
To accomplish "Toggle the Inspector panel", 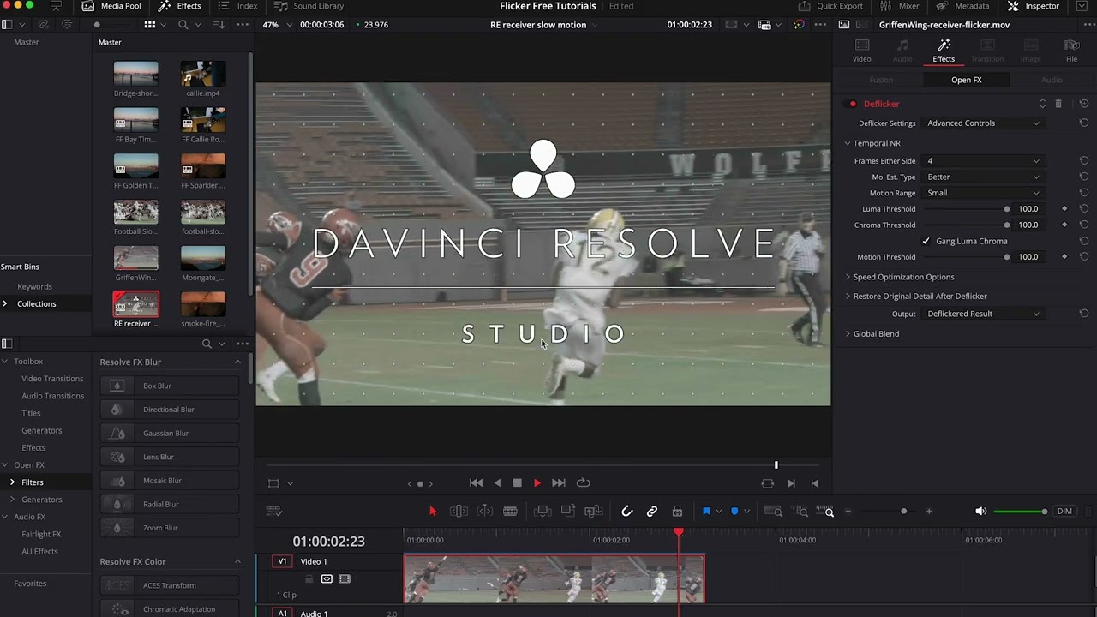I will (x=1034, y=6).
